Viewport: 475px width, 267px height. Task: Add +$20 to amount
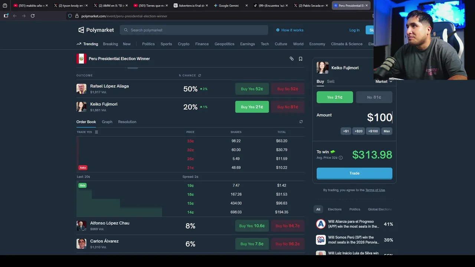click(358, 131)
